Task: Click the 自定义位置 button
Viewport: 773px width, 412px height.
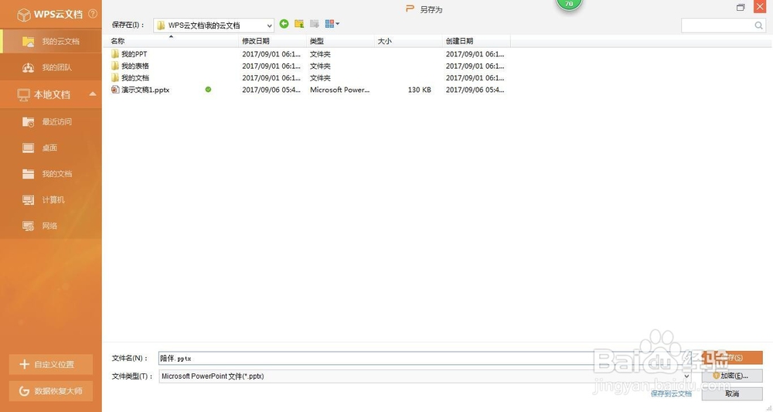Action: point(51,364)
